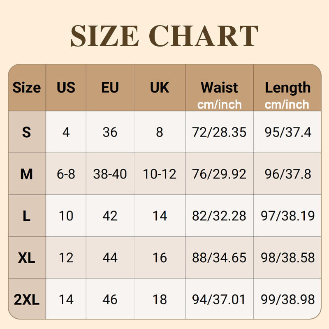329x329 pixels.
Task: Click the EU column header
Action: click(x=110, y=88)
